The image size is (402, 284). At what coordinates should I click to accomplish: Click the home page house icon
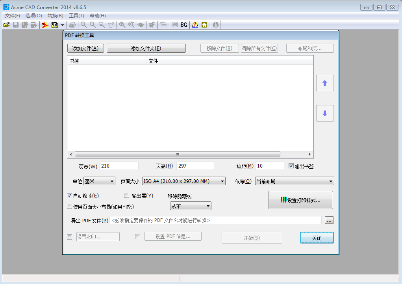pos(204,25)
